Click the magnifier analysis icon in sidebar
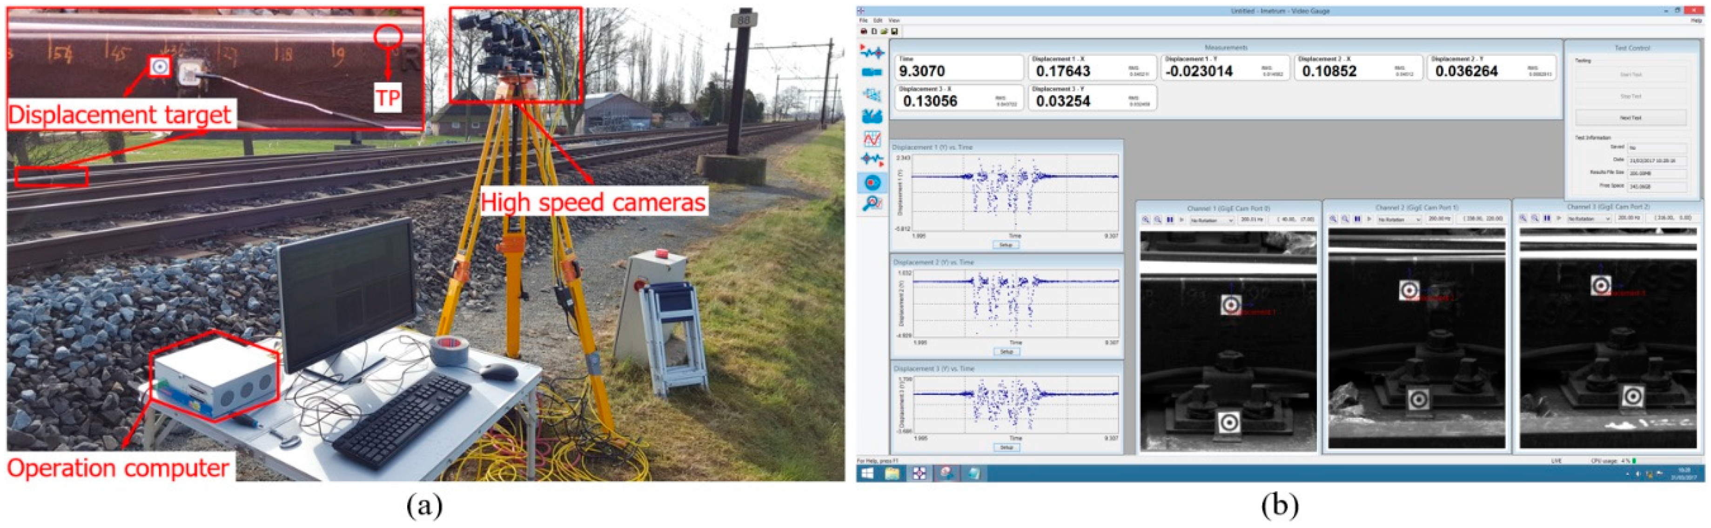This screenshot has height=528, width=1711. coord(872,203)
